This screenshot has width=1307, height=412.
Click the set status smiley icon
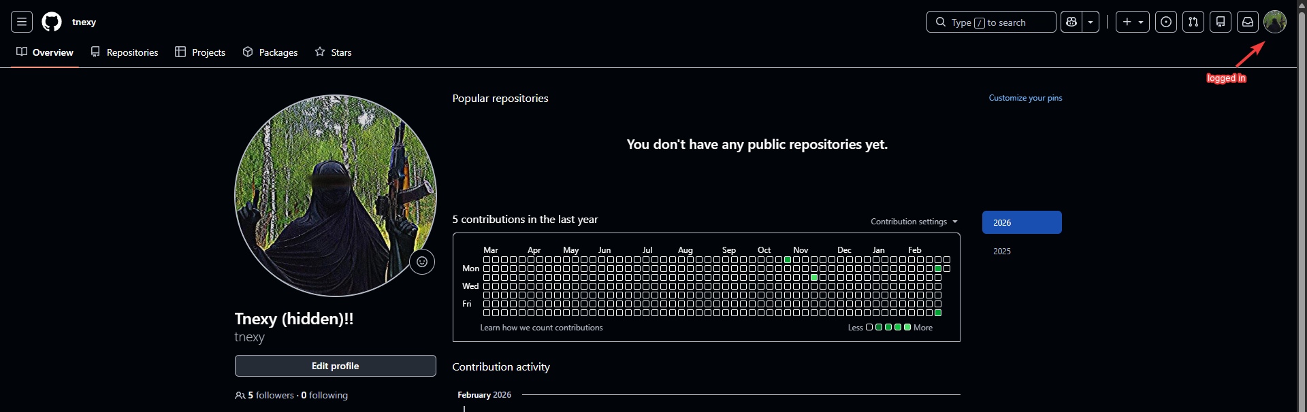tap(422, 262)
